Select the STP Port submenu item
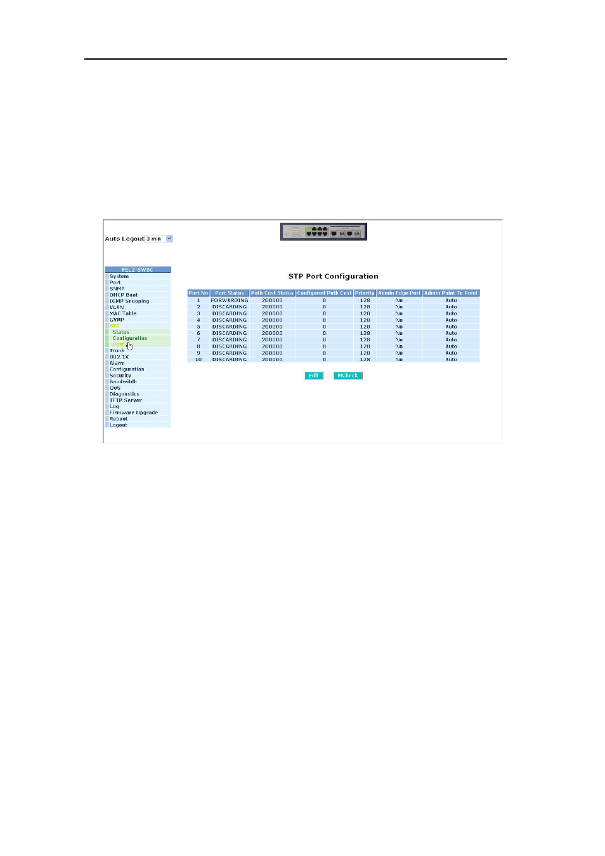This screenshot has height=856, width=605. click(118, 345)
